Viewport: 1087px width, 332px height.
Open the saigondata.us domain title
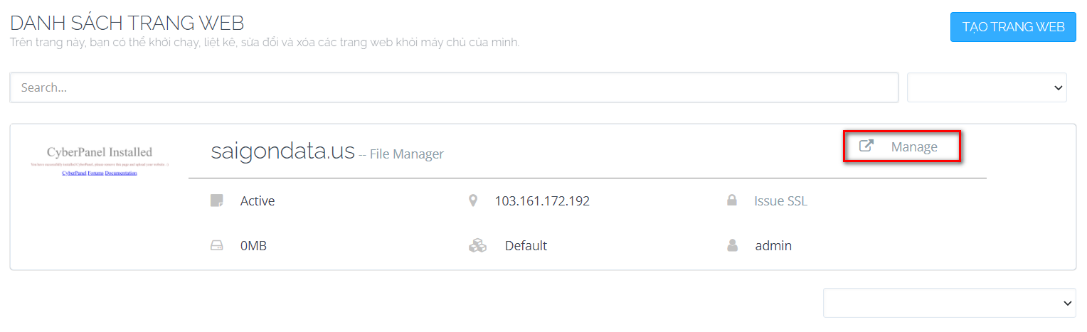pyautogui.click(x=282, y=151)
